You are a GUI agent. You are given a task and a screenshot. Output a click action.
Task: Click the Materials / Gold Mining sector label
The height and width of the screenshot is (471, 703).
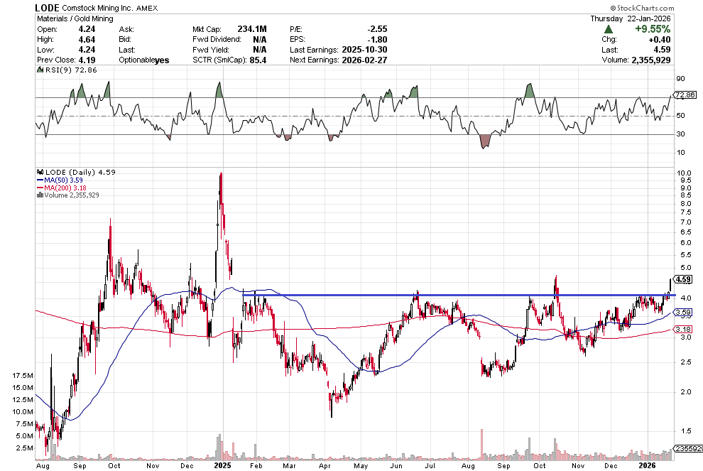coord(75,19)
